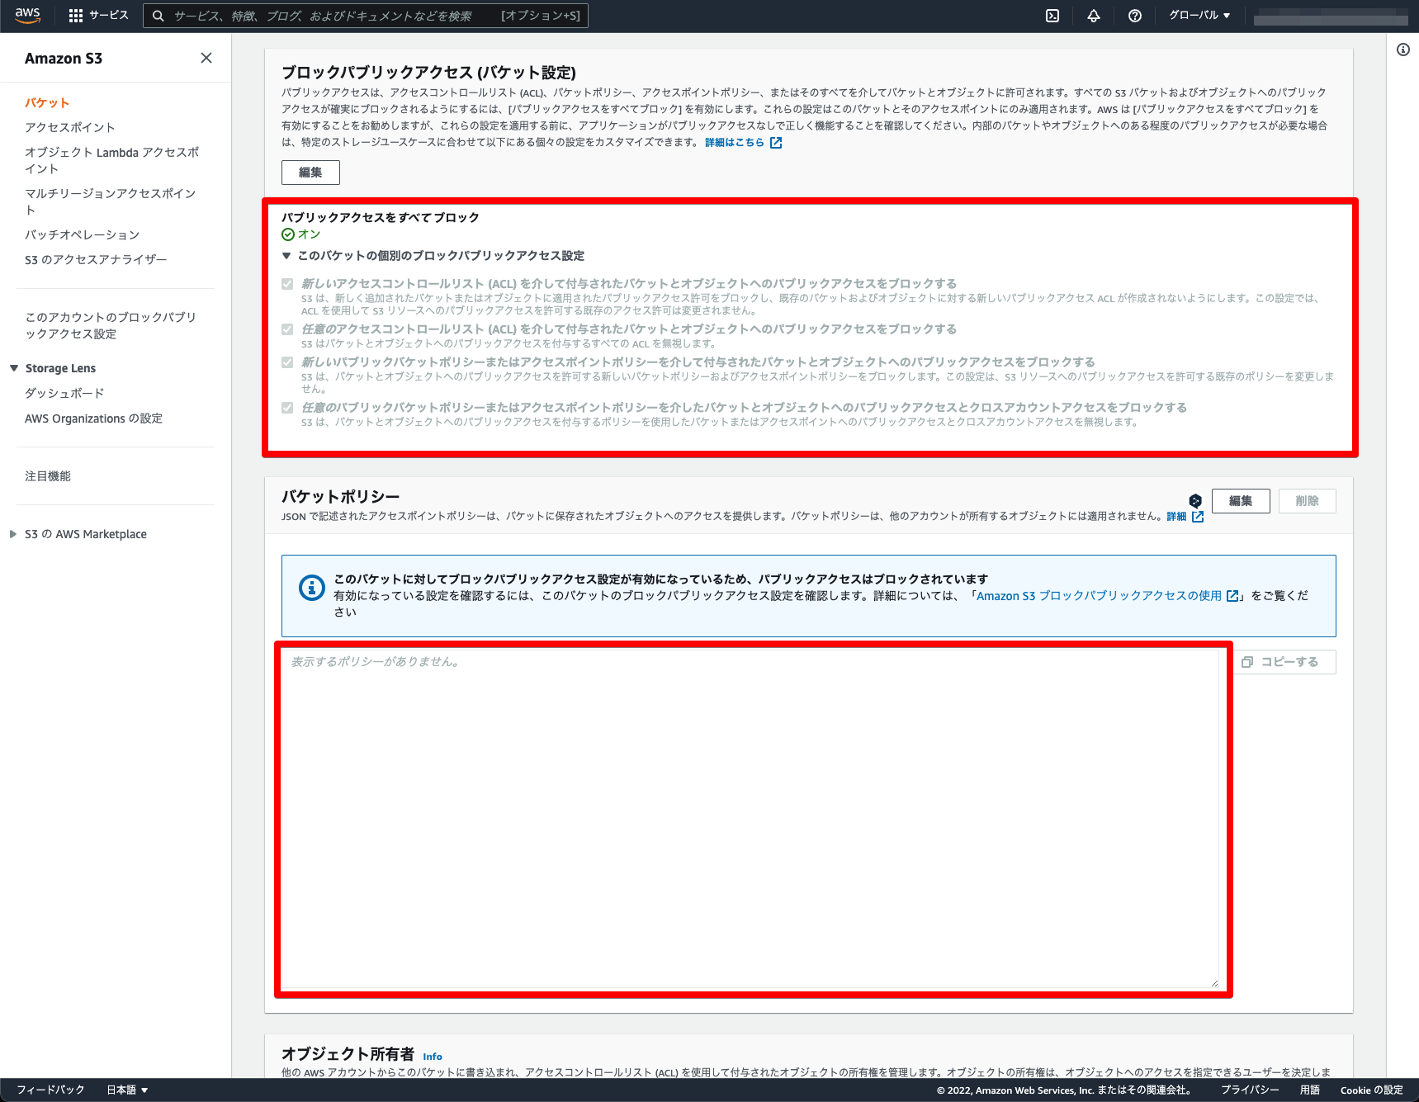Open the services grid menu icon

click(x=76, y=16)
